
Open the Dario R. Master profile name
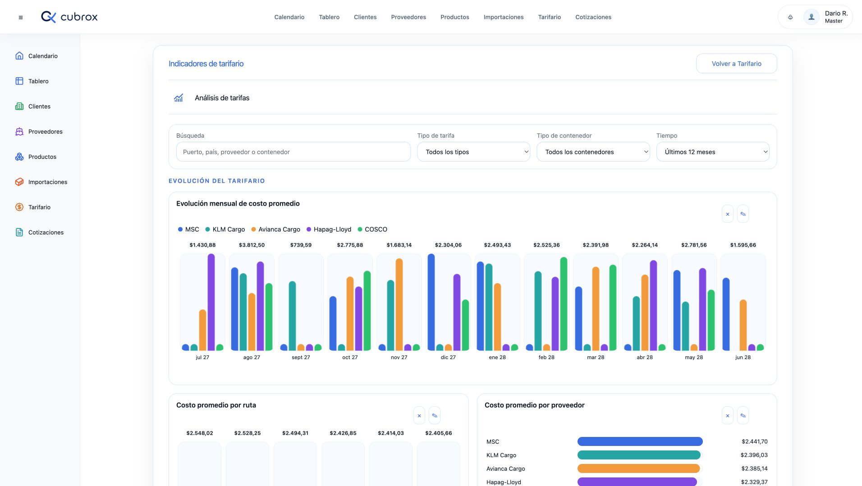(x=836, y=17)
